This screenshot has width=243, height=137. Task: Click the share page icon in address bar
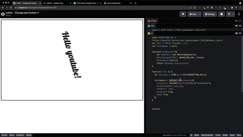point(191,8)
